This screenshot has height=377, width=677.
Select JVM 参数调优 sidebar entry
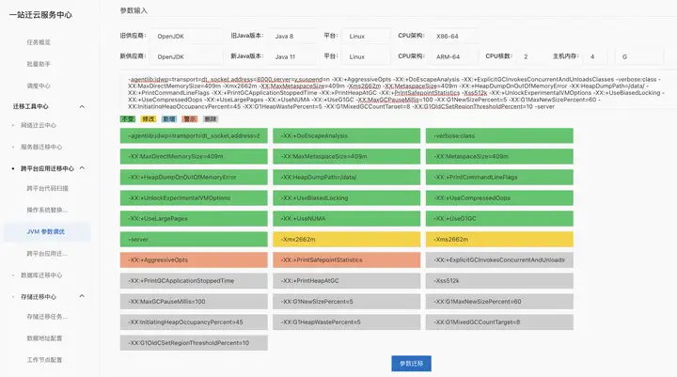pyautogui.click(x=46, y=232)
